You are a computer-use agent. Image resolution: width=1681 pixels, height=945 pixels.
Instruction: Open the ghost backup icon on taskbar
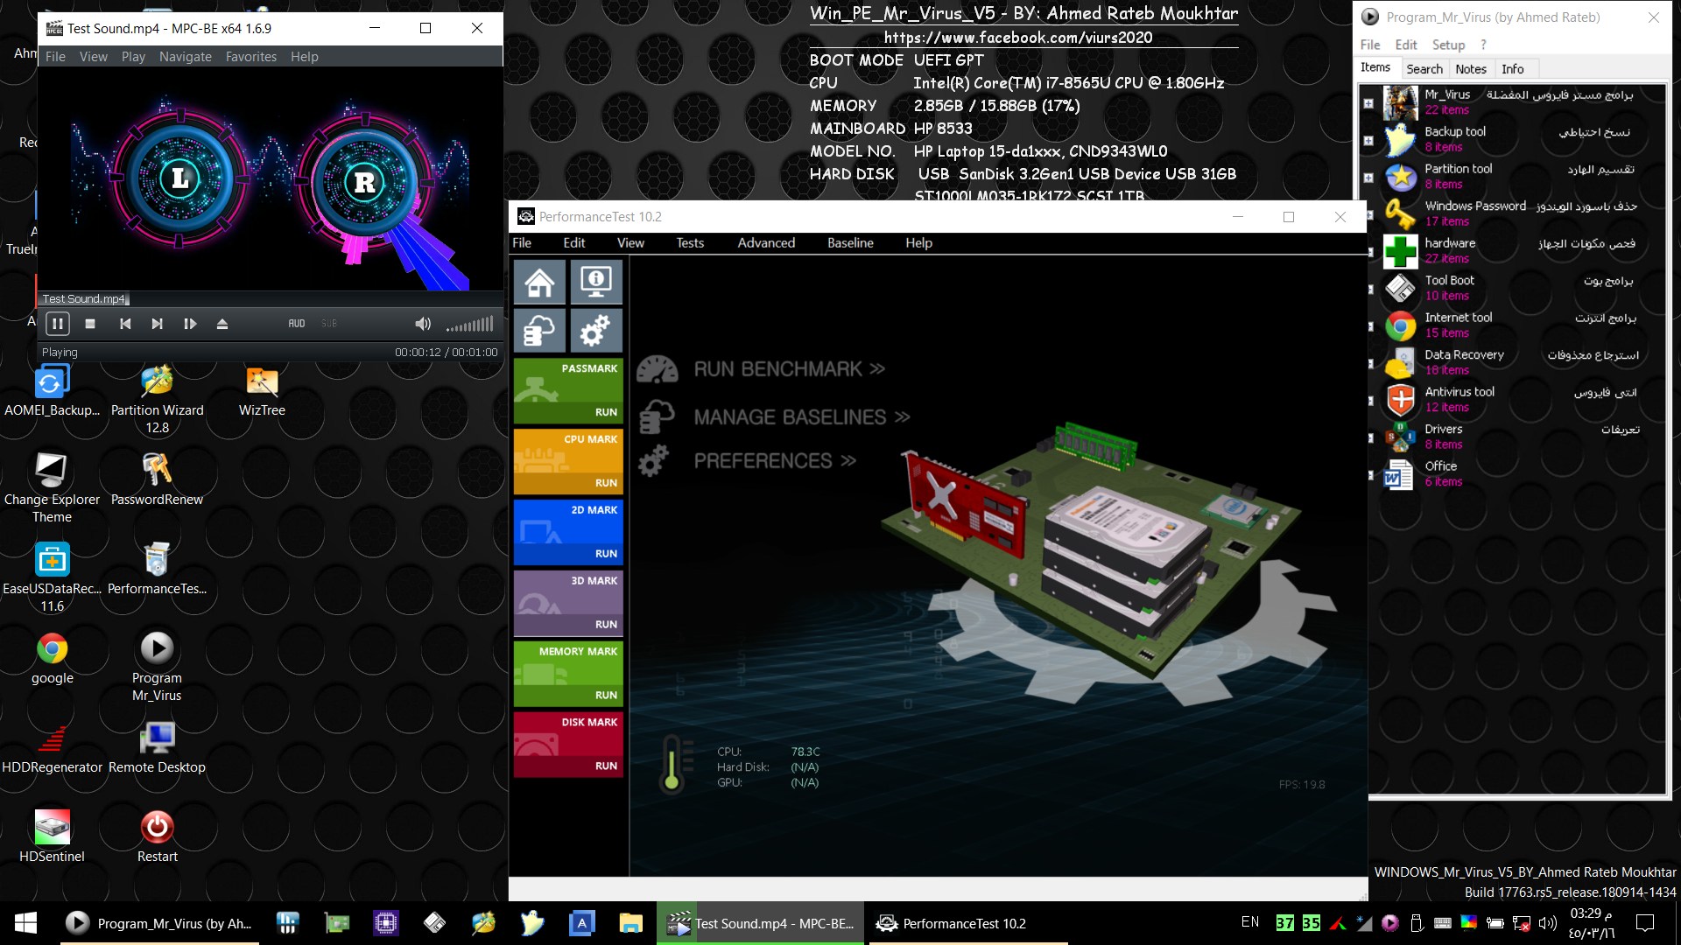coord(532,923)
